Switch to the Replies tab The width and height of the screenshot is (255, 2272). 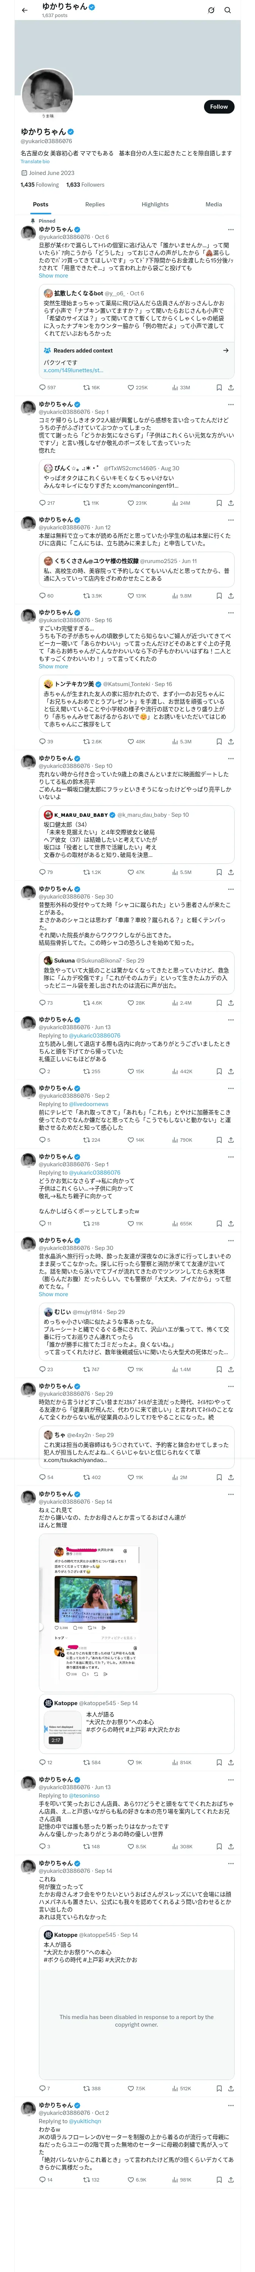(95, 204)
